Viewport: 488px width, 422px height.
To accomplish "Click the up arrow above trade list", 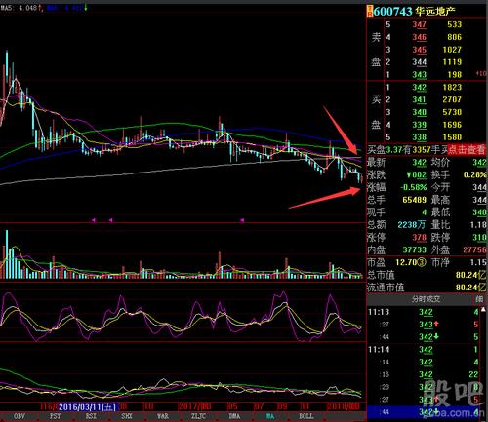I will [x=483, y=309].
